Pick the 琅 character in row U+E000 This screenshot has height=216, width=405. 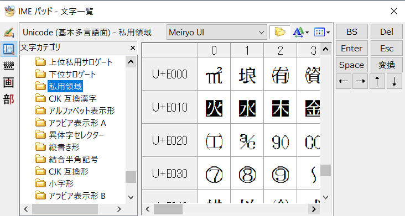(x=247, y=74)
